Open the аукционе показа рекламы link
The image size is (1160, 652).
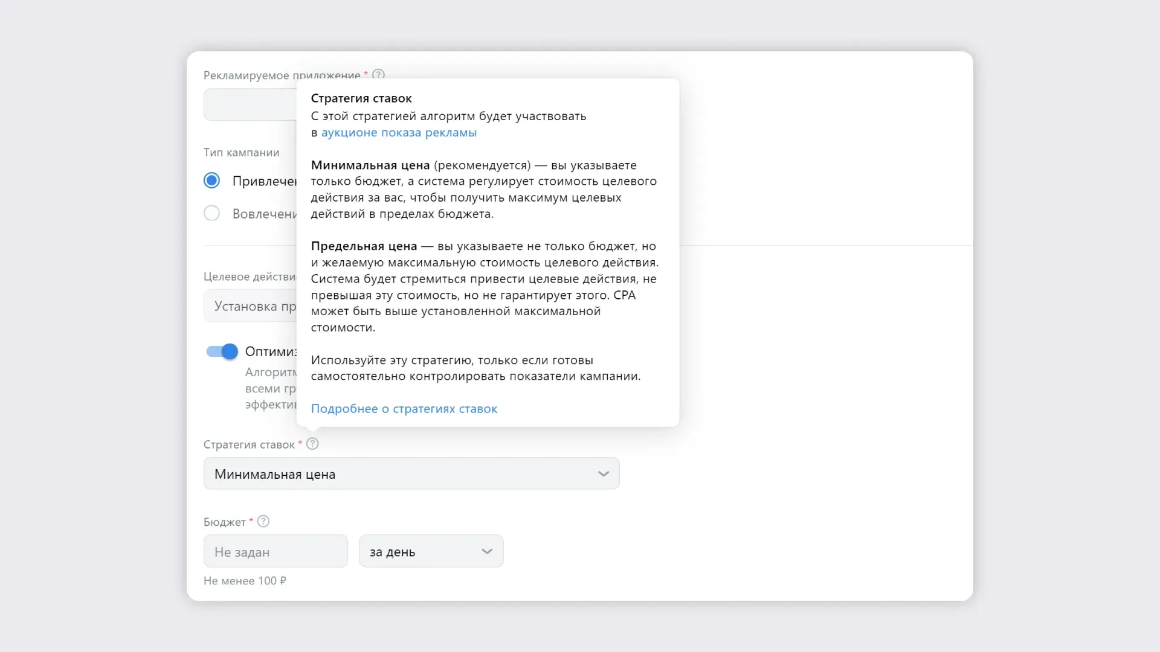(399, 133)
